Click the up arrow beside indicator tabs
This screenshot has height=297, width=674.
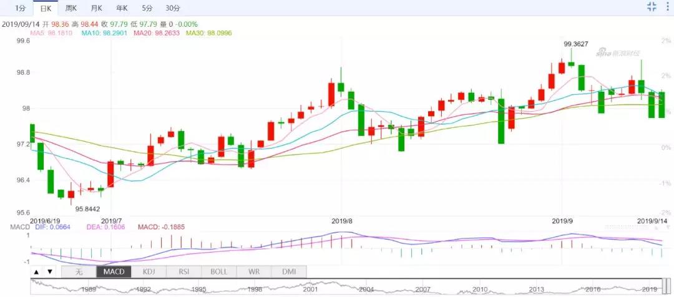37,272
